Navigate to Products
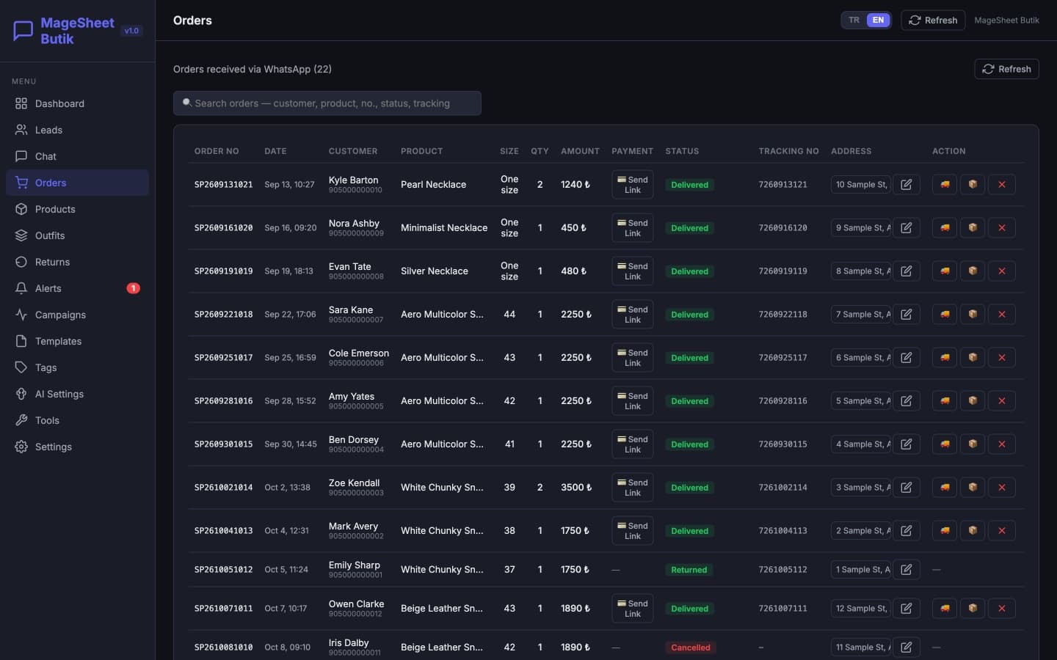Screen dimensions: 1057x660 (77, 209)
